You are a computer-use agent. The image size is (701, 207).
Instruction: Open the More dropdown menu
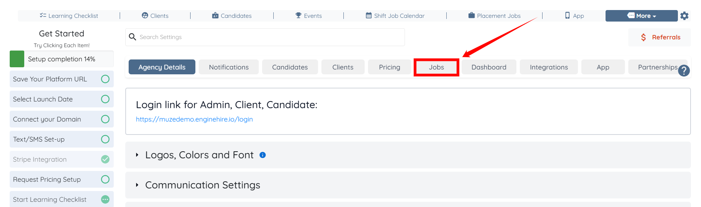point(641,16)
